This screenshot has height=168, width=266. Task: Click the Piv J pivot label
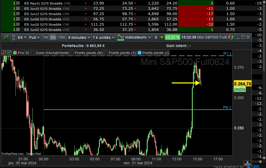[x=227, y=107]
